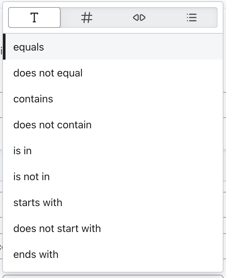
Task: Select does not contain
Action: 52,125
